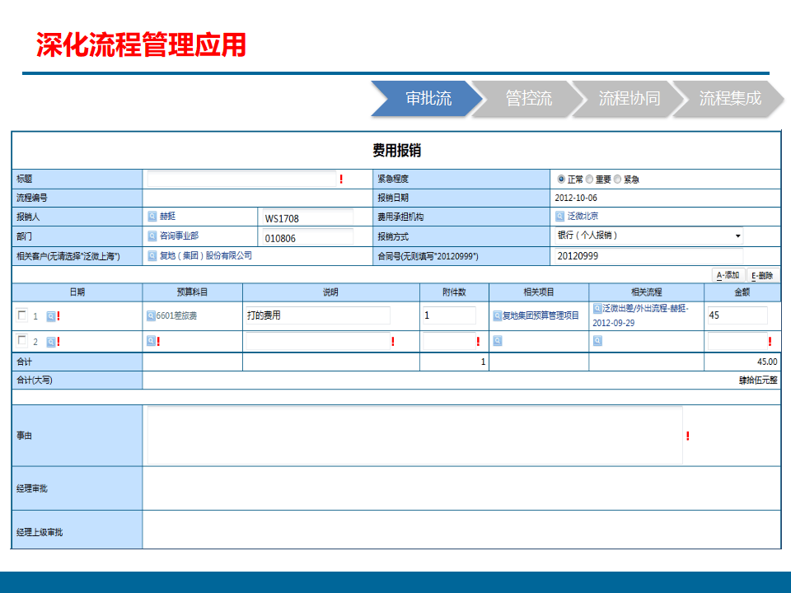Open lookup icon beside 复地集团预算管理项目

click(x=498, y=315)
